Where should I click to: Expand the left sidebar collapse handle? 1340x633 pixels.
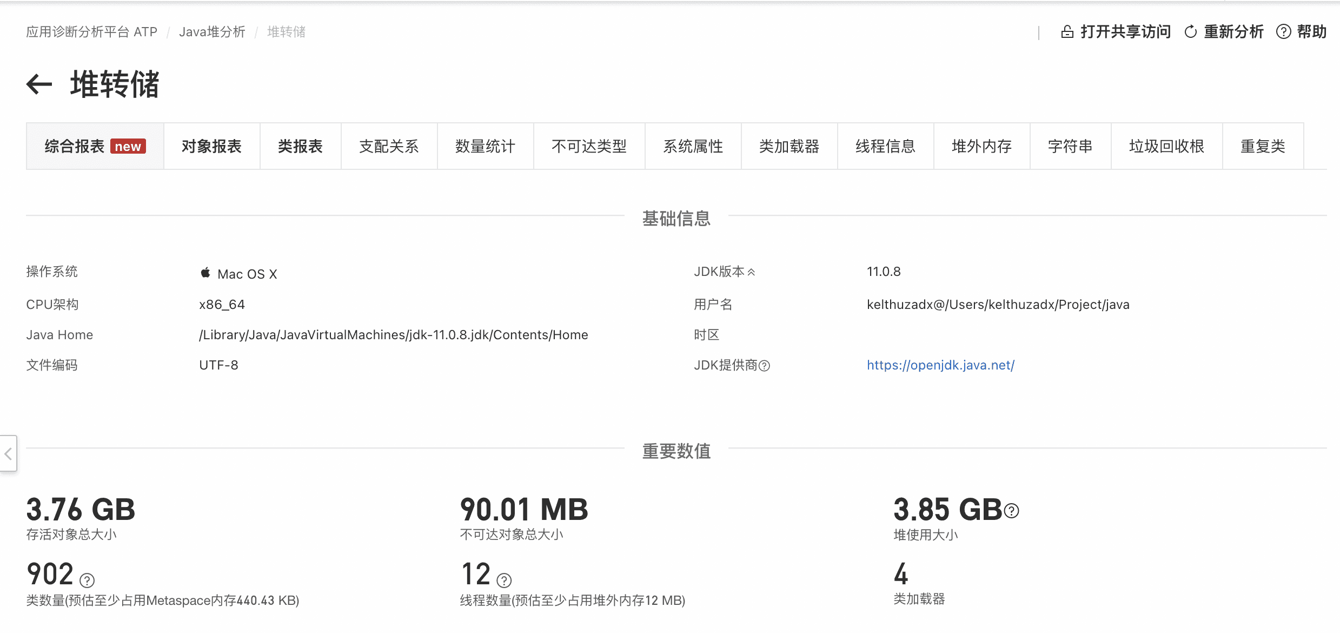(x=8, y=453)
